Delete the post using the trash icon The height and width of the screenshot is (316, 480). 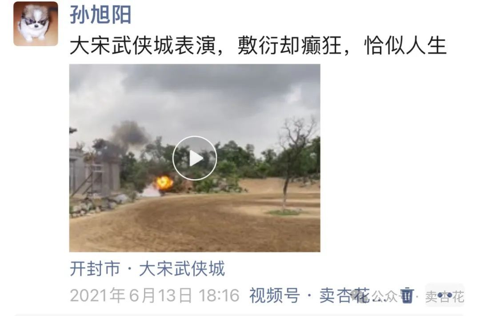click(x=407, y=295)
